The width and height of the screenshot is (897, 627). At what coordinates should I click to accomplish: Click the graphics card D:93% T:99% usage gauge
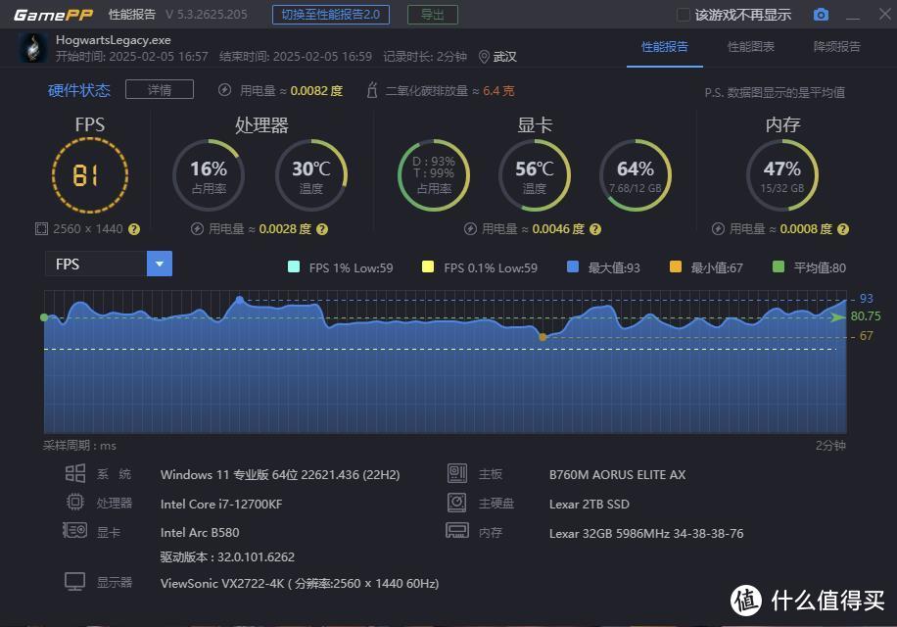click(x=434, y=175)
